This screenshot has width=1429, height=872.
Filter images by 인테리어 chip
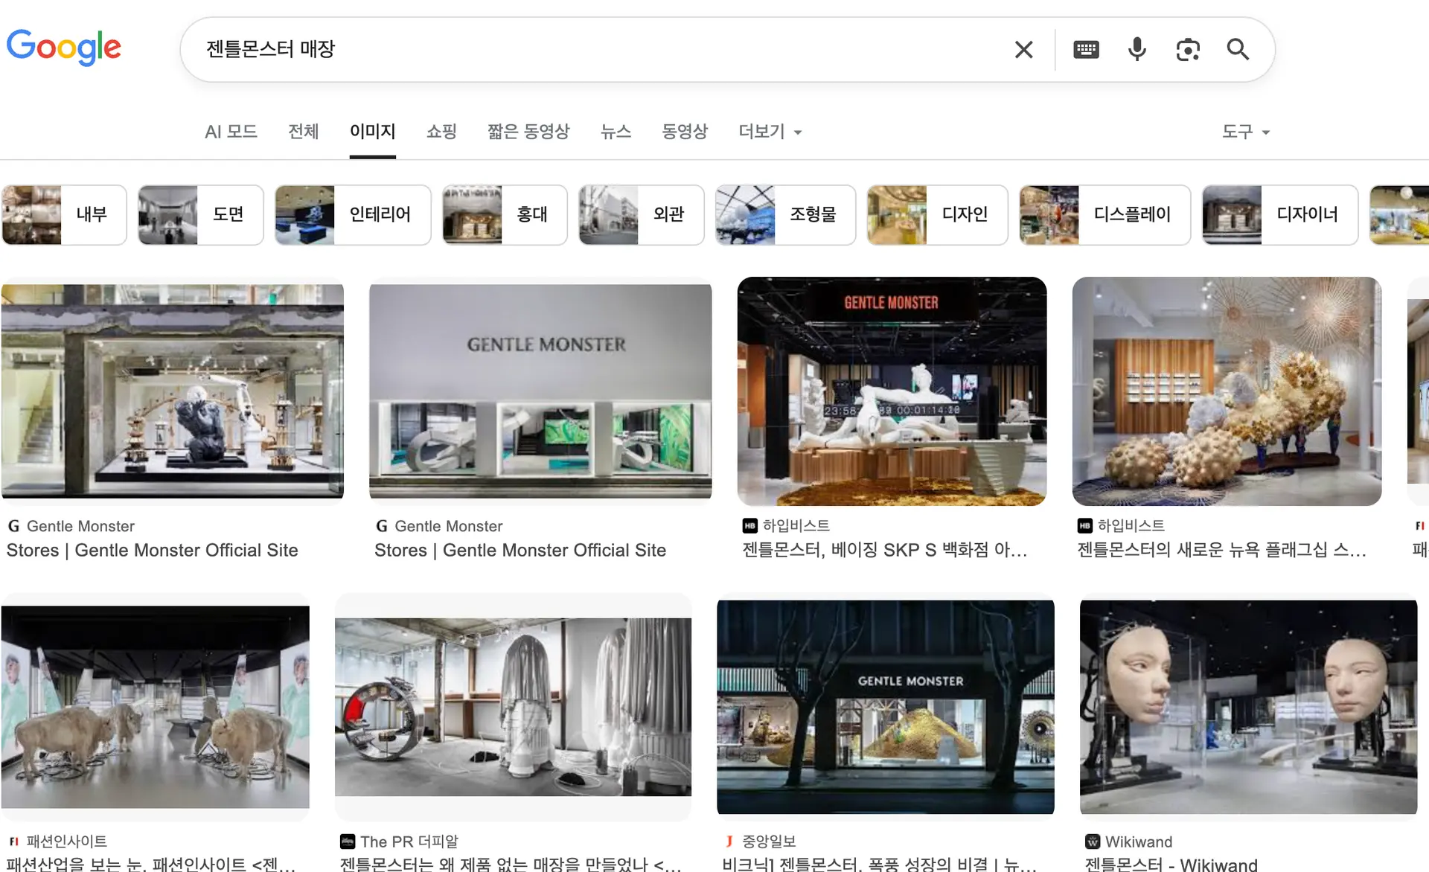353,215
